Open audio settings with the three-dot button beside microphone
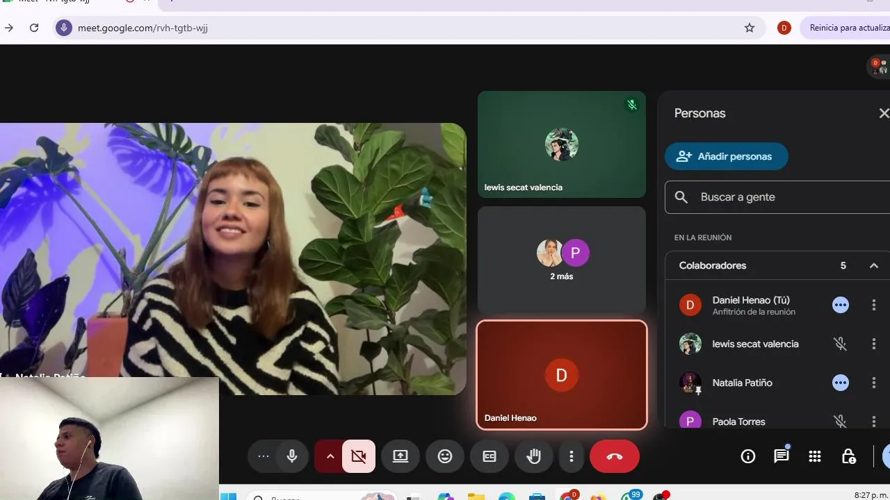890x500 pixels. coord(264,456)
